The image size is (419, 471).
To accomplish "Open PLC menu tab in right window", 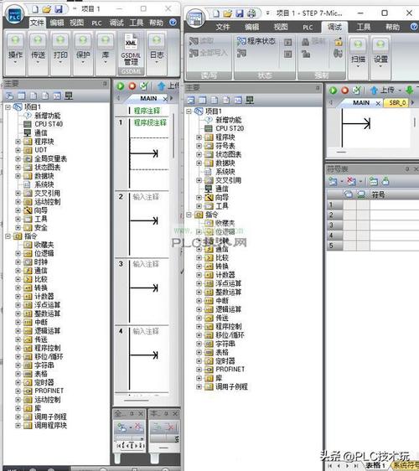I will pyautogui.click(x=308, y=27).
